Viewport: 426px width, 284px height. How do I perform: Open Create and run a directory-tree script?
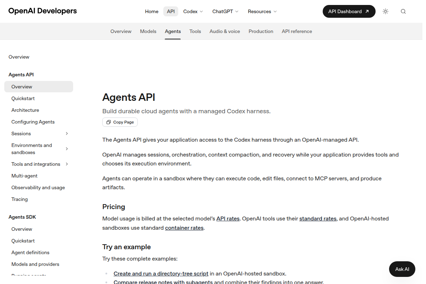tap(161, 274)
